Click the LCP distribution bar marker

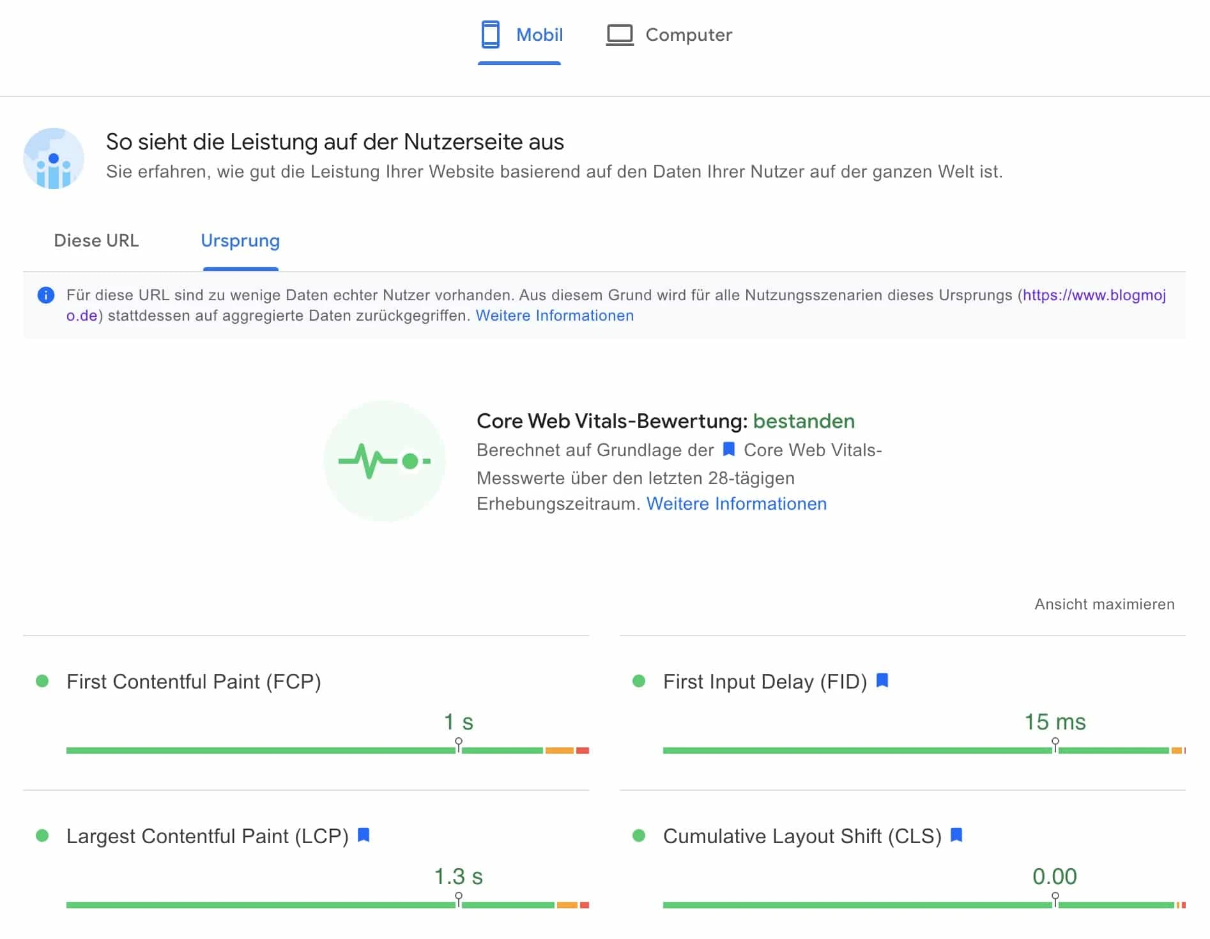tap(459, 900)
